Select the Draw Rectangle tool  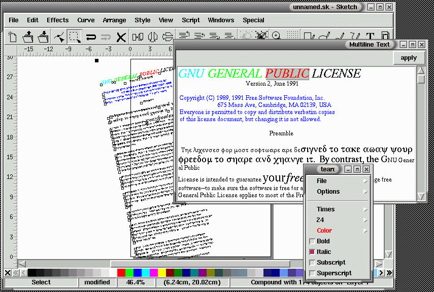point(309,36)
